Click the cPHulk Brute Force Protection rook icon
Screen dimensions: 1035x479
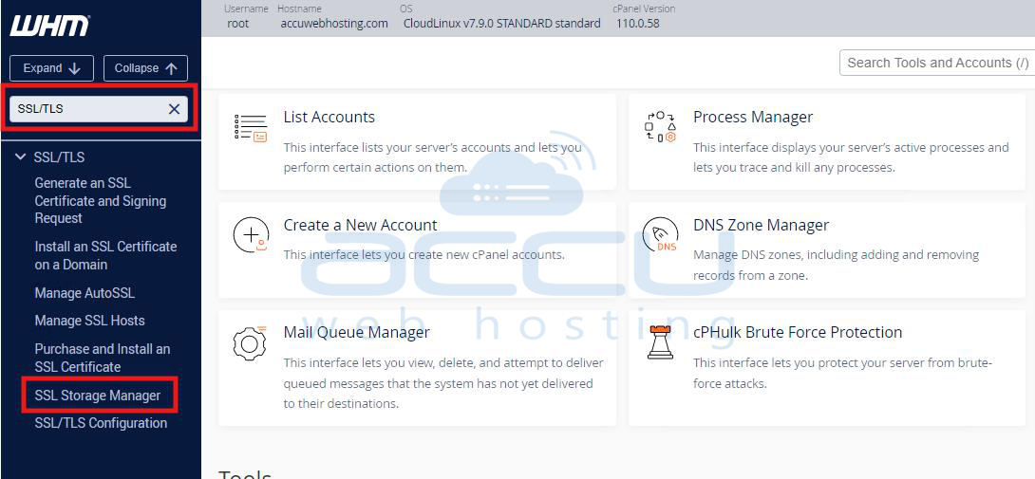coord(660,341)
